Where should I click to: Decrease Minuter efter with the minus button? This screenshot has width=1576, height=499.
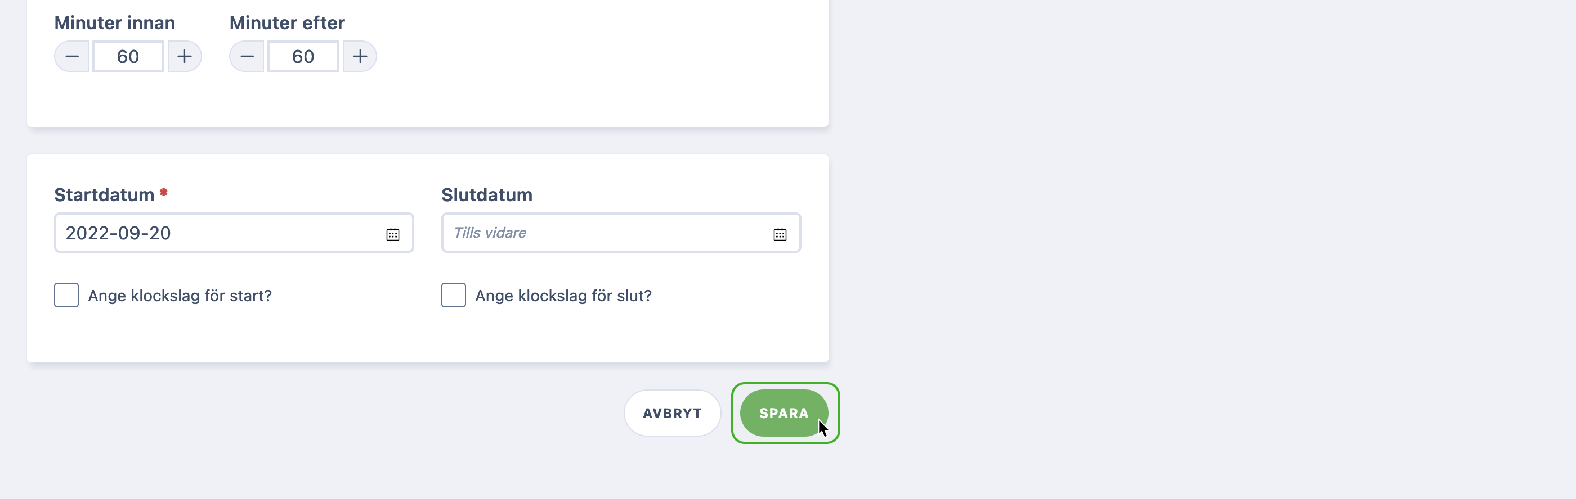(x=247, y=57)
